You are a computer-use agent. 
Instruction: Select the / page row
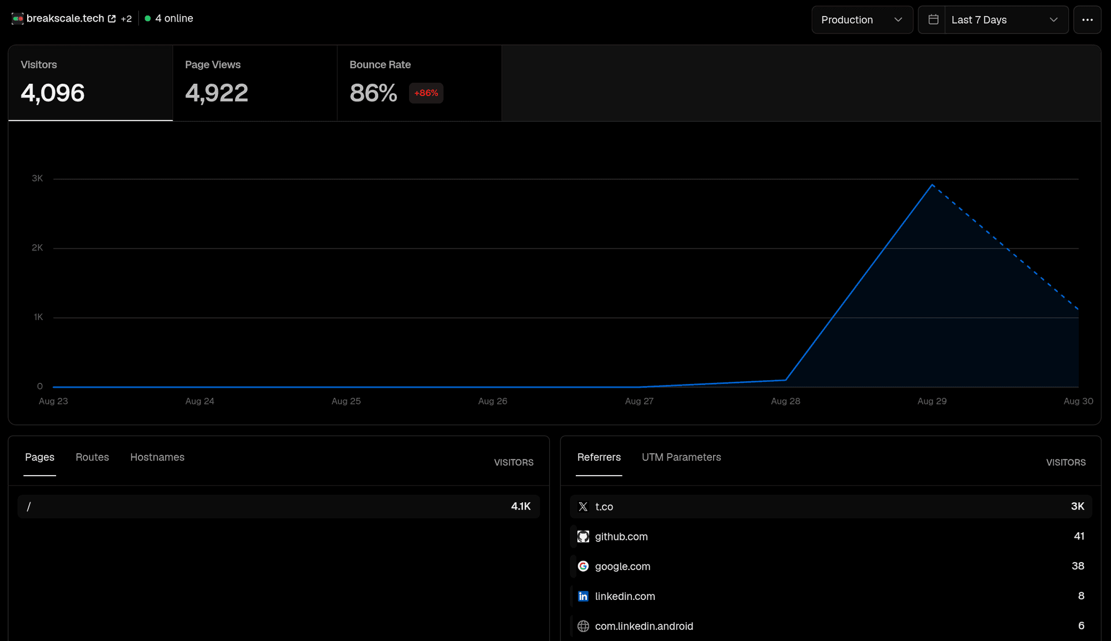pyautogui.click(x=278, y=507)
